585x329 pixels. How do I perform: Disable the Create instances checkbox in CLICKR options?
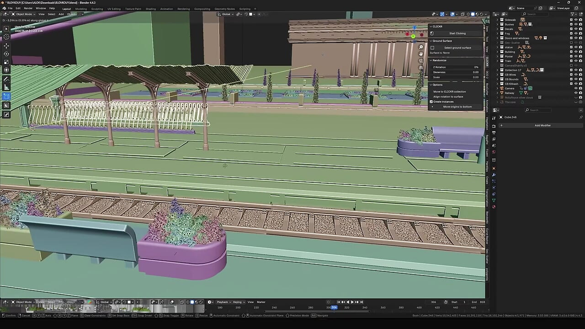point(431,101)
